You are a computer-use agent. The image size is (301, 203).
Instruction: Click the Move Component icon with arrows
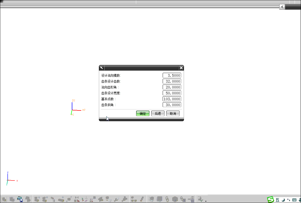click(x=69, y=199)
